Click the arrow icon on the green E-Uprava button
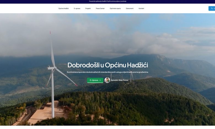215x129 pixels. point(100,80)
